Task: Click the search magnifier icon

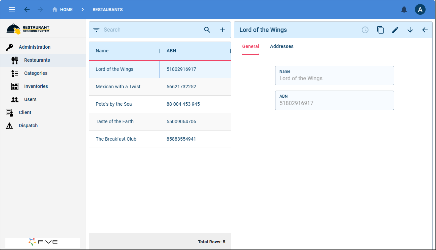Action: [x=207, y=30]
